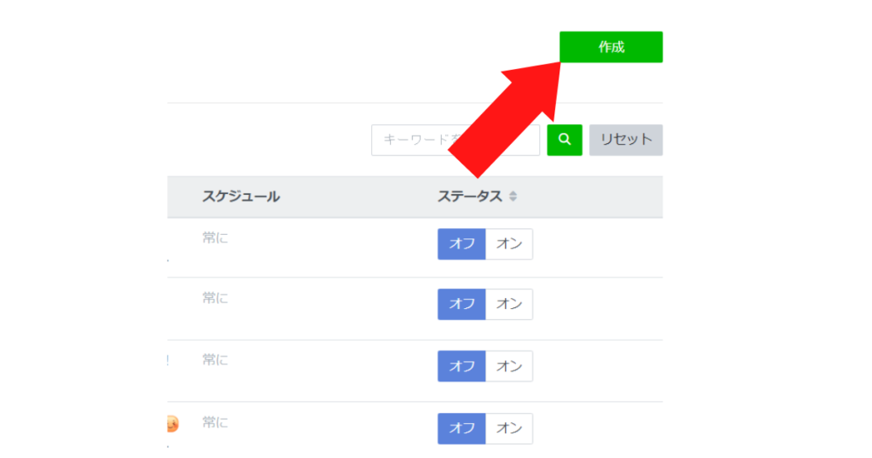Click 常に schedule in third row
This screenshot has width=872, height=458.
215,359
